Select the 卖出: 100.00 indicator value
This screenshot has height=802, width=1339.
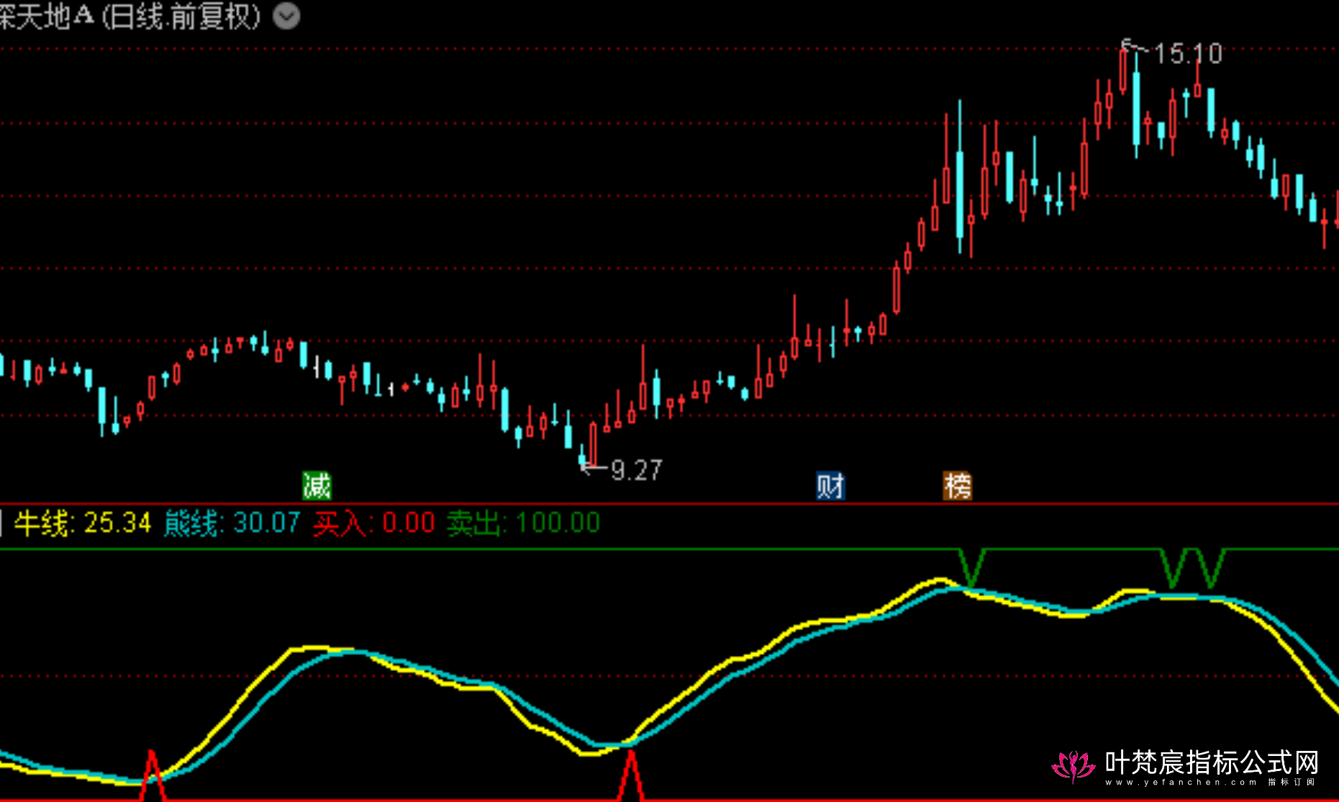click(523, 523)
